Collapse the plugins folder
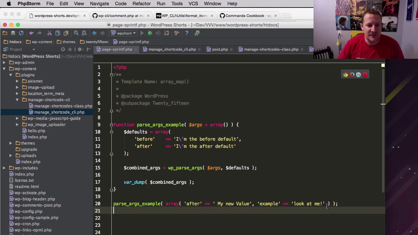The width and height of the screenshot is (418, 235). (x=10, y=75)
